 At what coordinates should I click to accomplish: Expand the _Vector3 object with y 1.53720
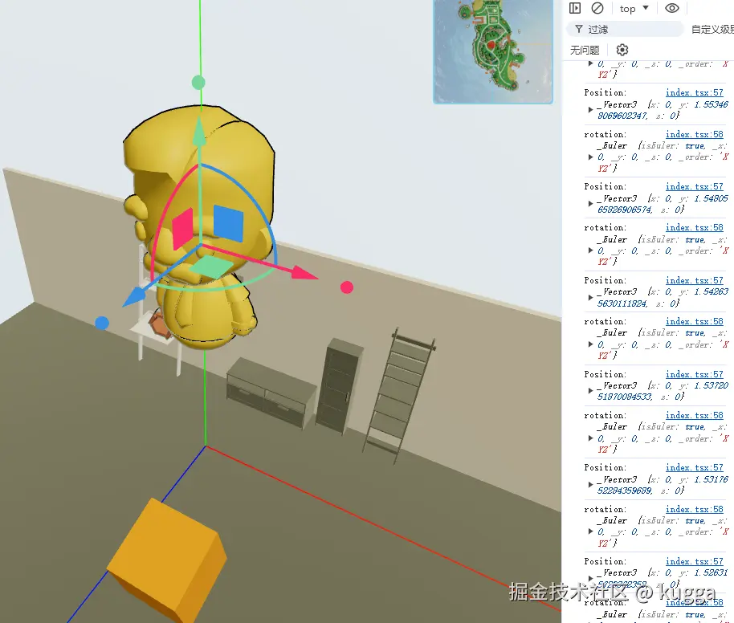tap(591, 391)
